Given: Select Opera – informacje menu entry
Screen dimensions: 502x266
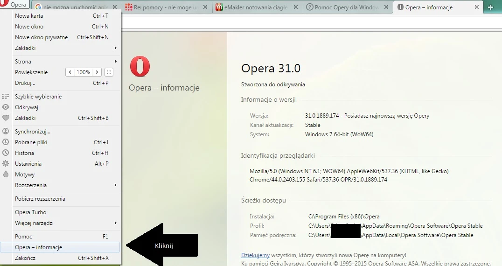Looking at the screenshot, I should [61, 247].
